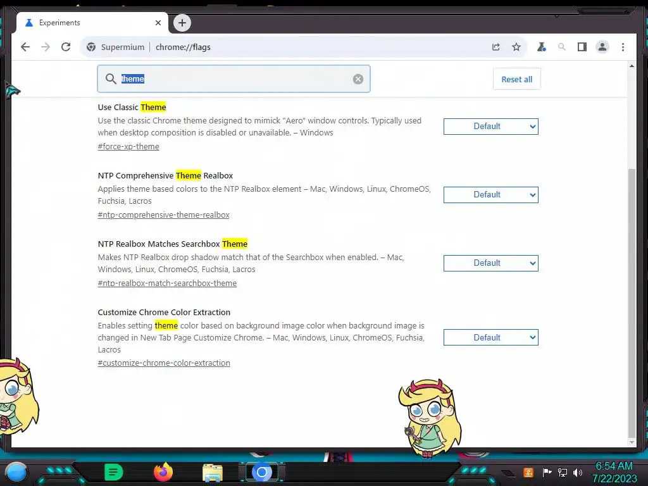
Task: Go back to the previous page
Action: (25, 47)
